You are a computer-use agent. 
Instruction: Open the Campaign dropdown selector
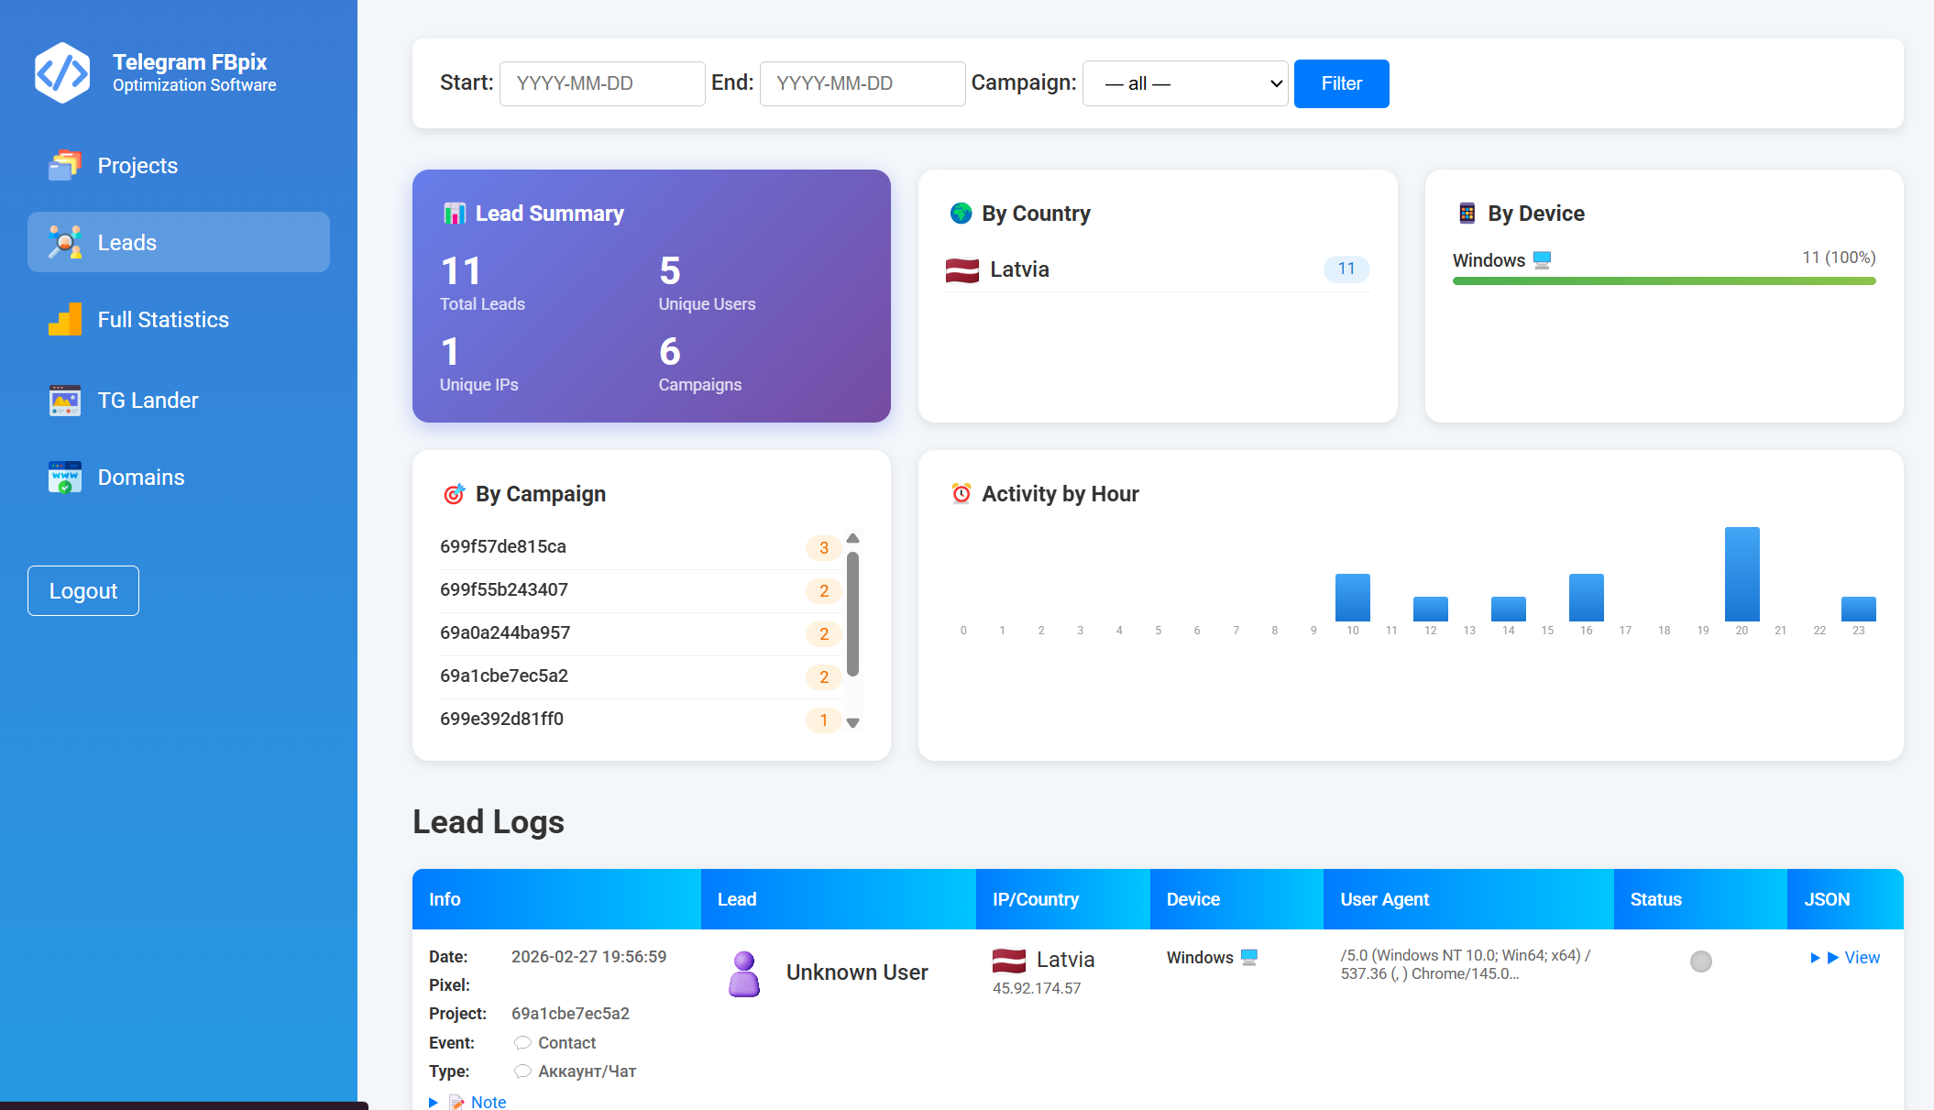click(1185, 83)
